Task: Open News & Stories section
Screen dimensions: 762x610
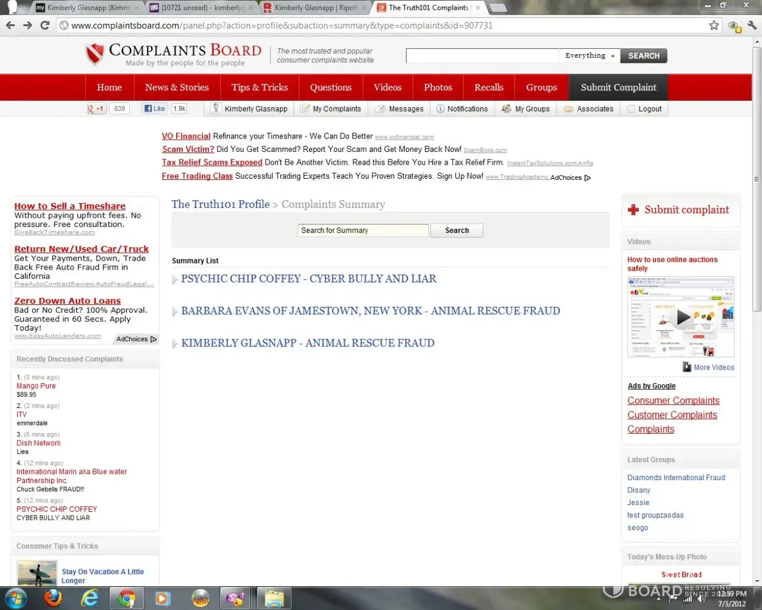Action: (x=177, y=87)
